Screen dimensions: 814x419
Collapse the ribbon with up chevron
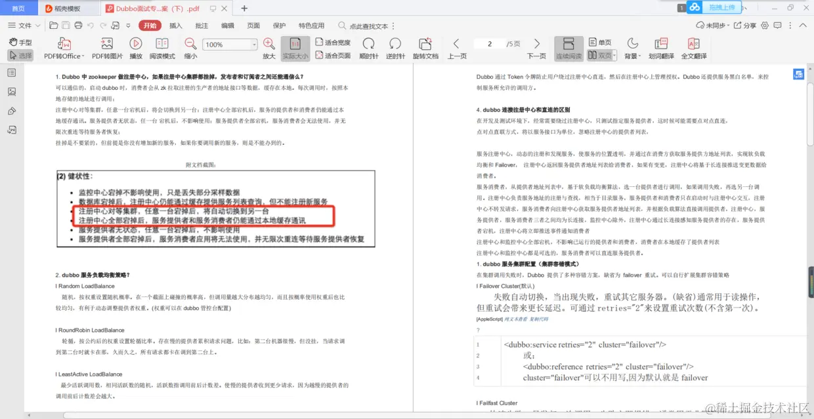[x=803, y=26]
